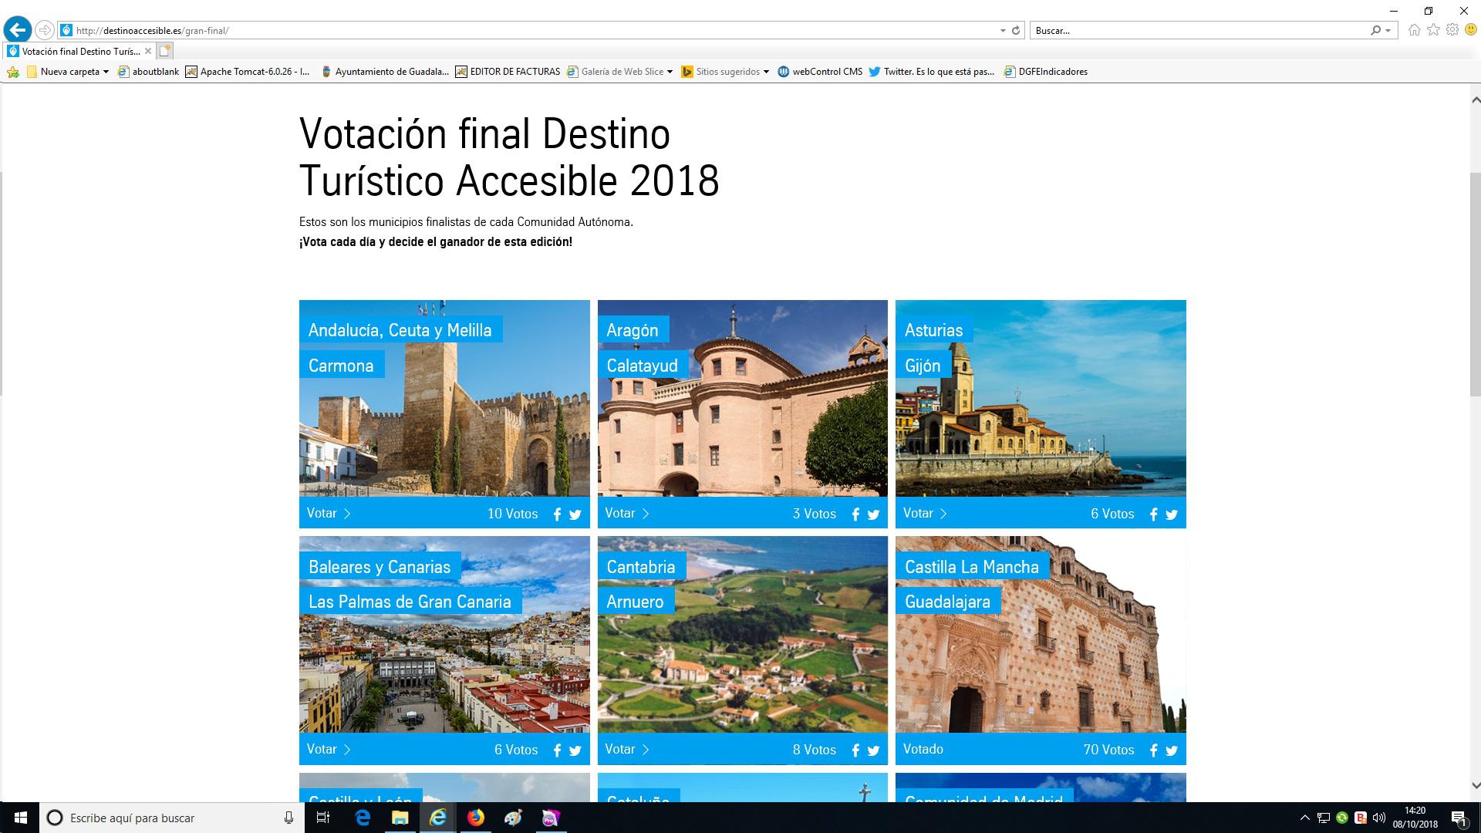Click the Buscar search field
The image size is (1481, 833).
tap(1199, 31)
